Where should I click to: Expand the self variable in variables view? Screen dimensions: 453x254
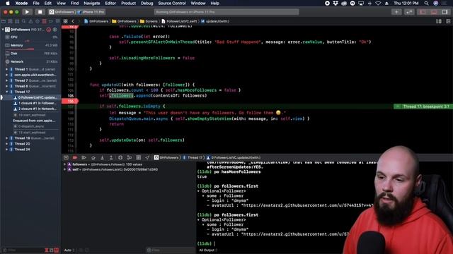(x=64, y=169)
